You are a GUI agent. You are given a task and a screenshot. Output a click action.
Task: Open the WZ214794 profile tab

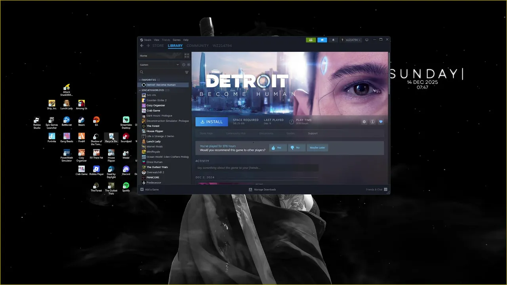[222, 46]
